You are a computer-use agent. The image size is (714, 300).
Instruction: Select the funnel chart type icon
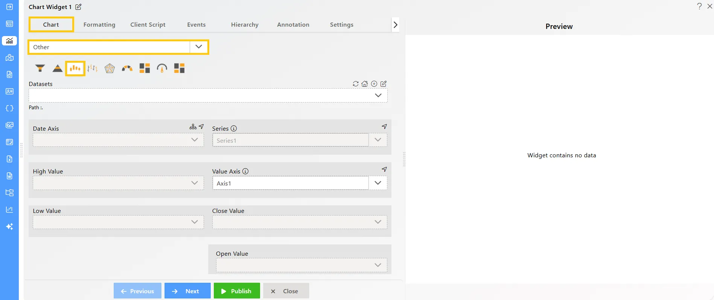click(40, 68)
